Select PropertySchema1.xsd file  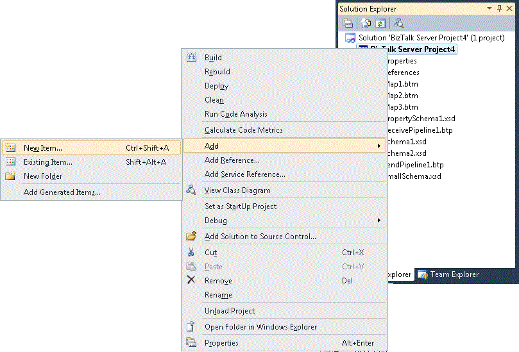coord(421,119)
